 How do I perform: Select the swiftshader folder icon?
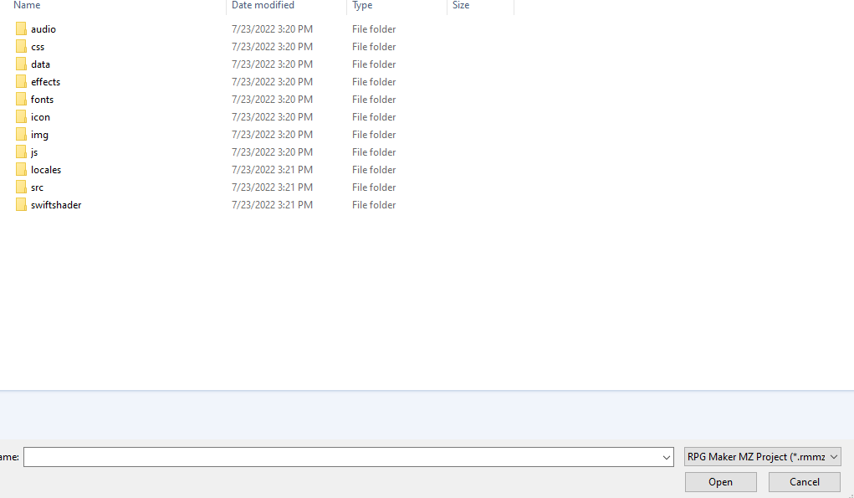21,205
